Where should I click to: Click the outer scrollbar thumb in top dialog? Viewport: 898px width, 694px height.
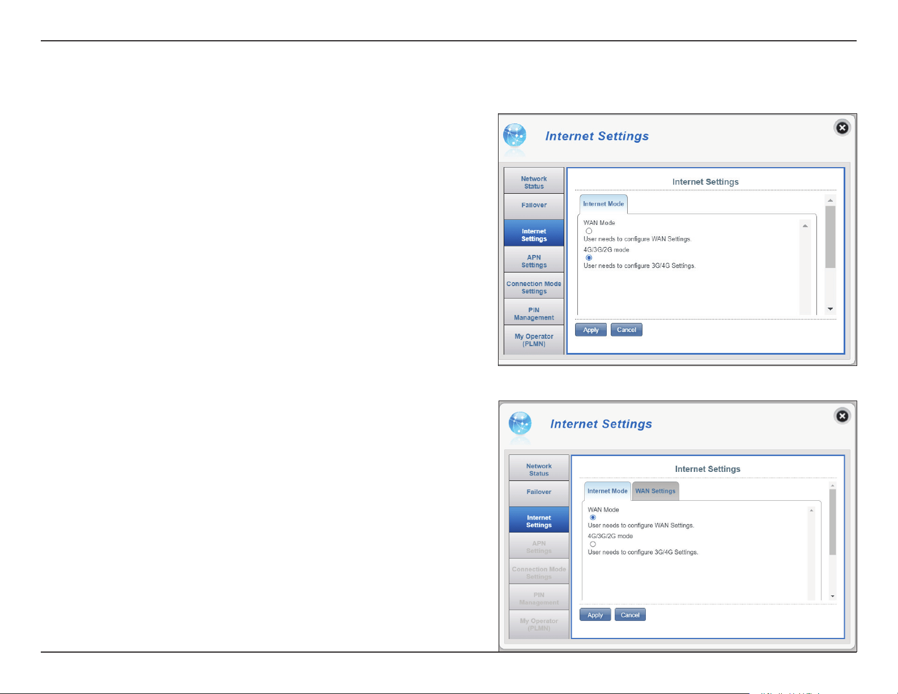click(x=830, y=237)
